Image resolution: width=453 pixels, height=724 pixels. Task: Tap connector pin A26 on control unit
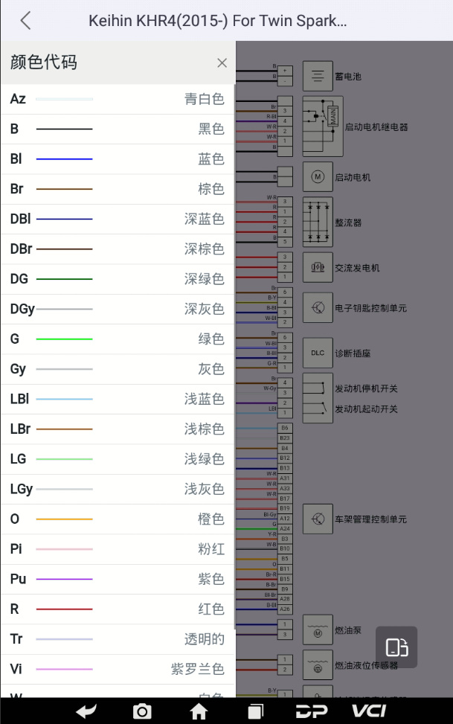(x=285, y=609)
